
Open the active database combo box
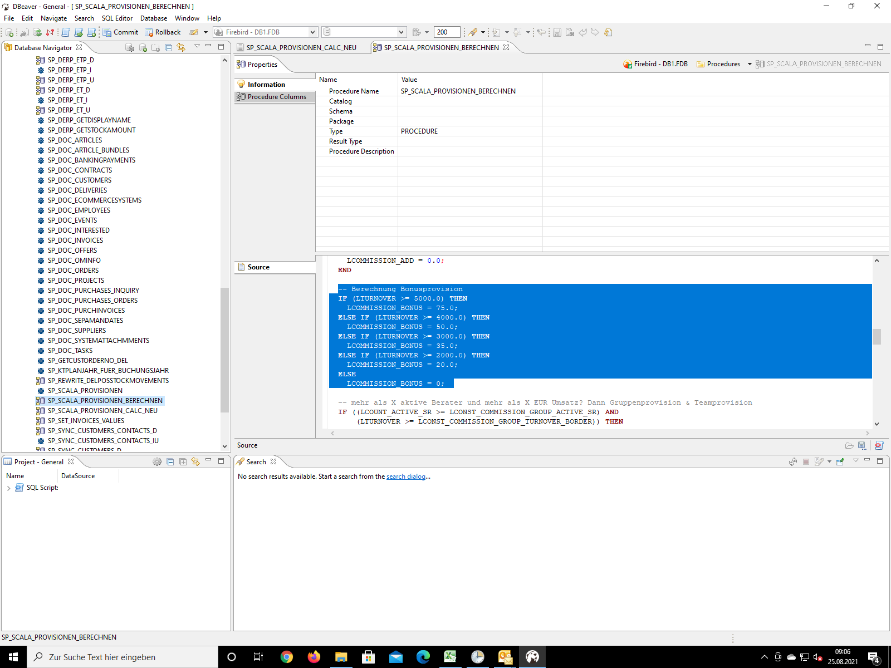tap(364, 32)
